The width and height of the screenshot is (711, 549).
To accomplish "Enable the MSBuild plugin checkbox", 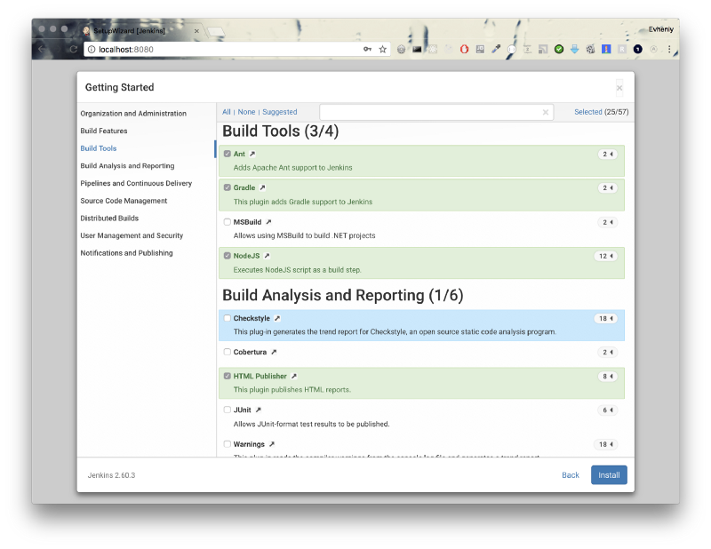I will 228,222.
